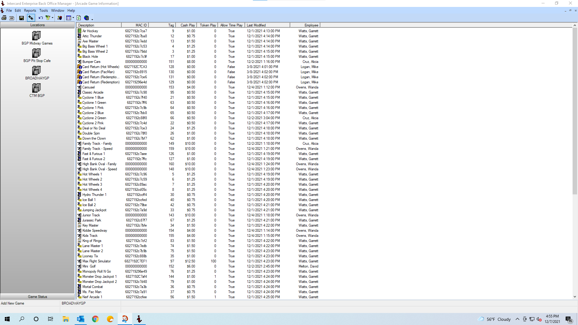
Task: Open the grid view dropdown arrow
Action: pyautogui.click(x=73, y=18)
